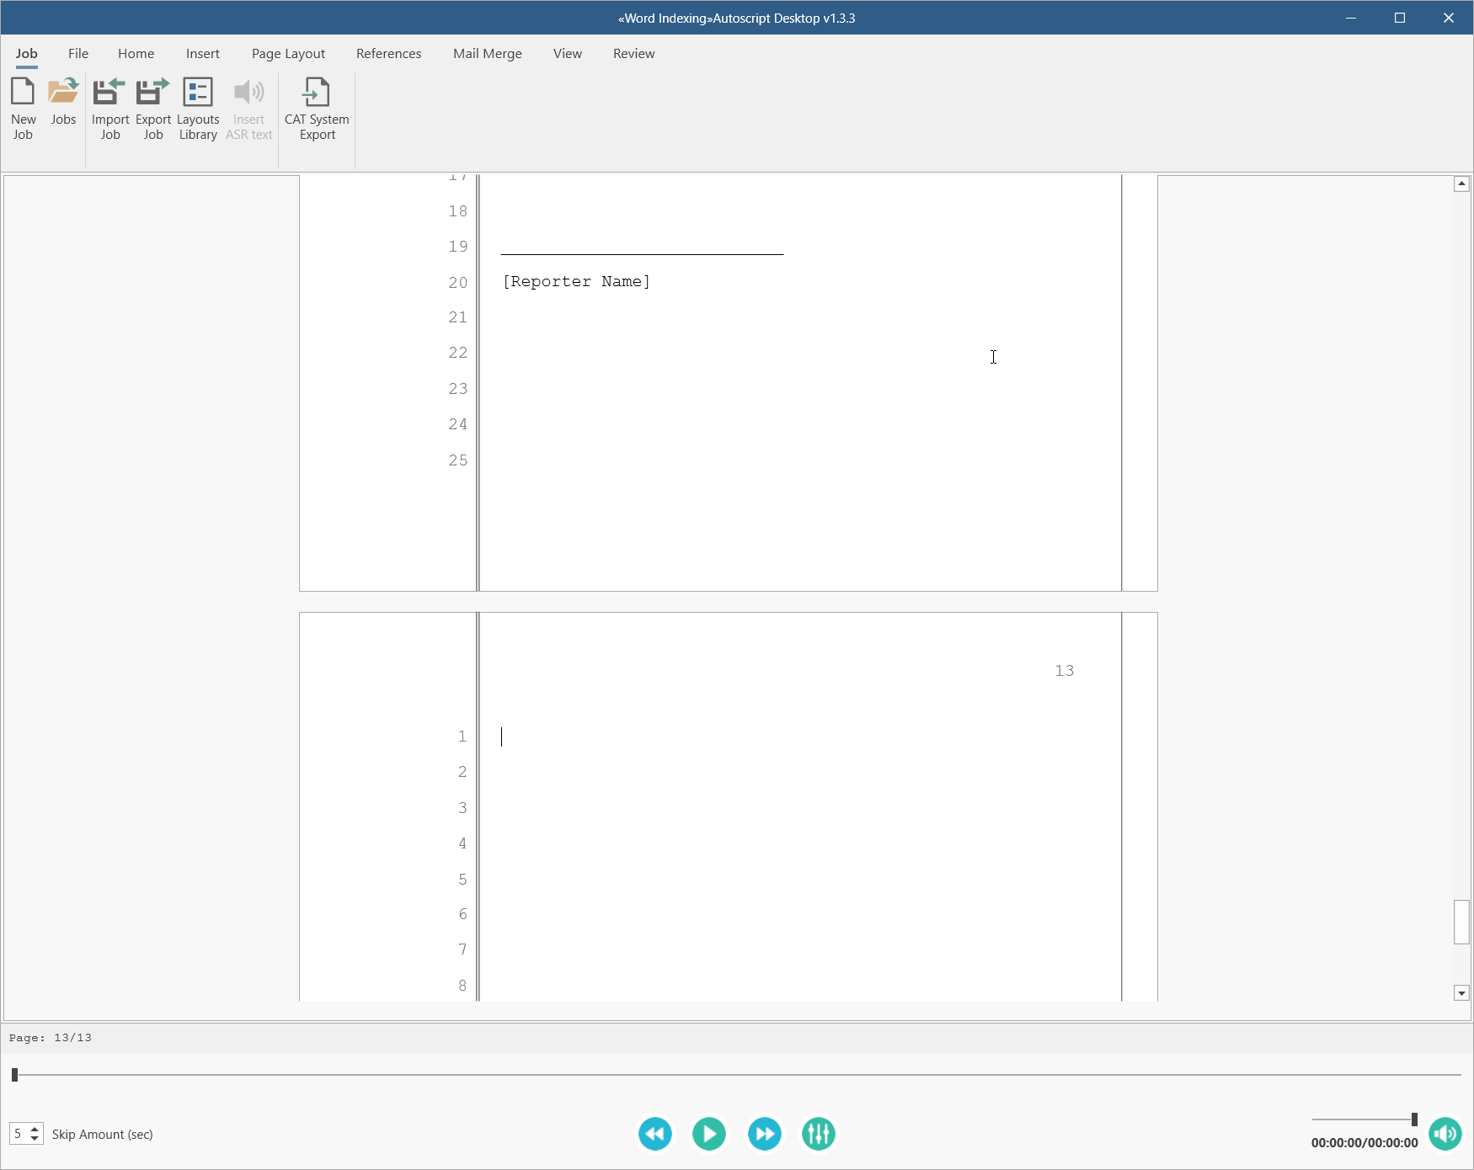Click the volume slider handle
The height and width of the screenshot is (1170, 1474).
1414,1119
